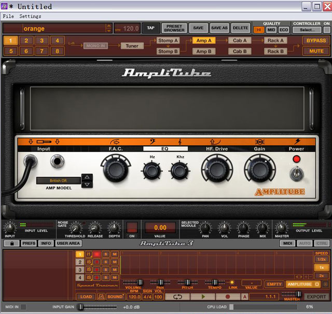
Task: Select preset slot 5
Action: click(x=10, y=51)
